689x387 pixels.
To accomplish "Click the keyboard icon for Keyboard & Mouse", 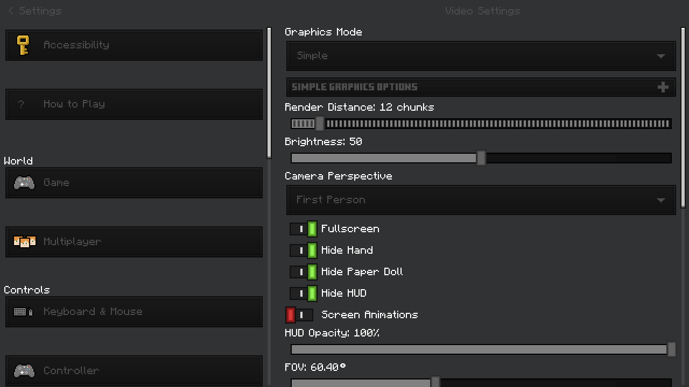I will 23,312.
